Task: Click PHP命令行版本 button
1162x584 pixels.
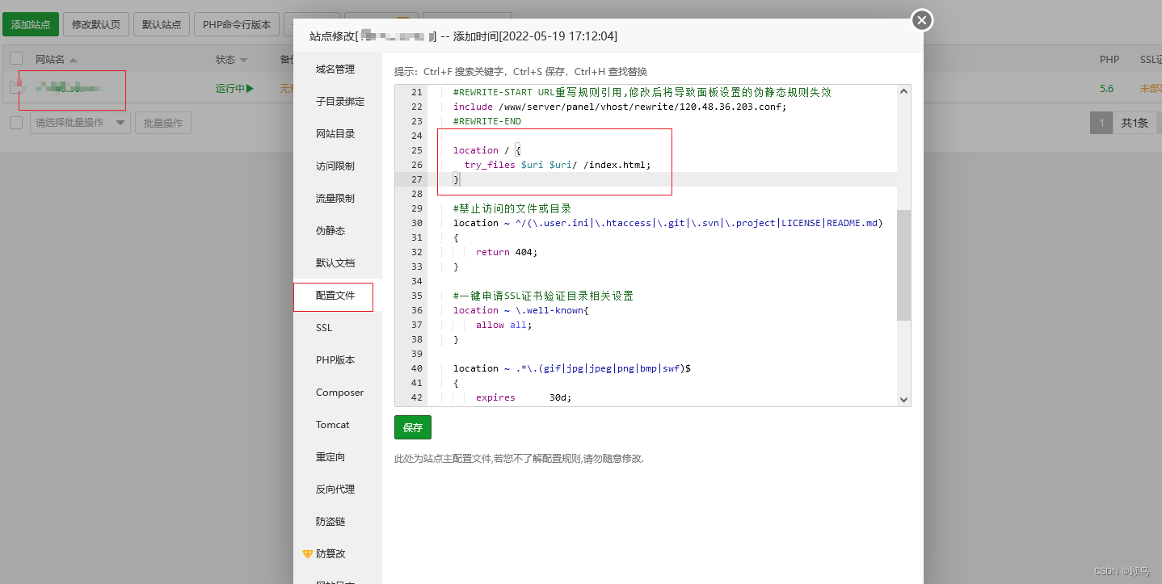Action: coord(237,24)
